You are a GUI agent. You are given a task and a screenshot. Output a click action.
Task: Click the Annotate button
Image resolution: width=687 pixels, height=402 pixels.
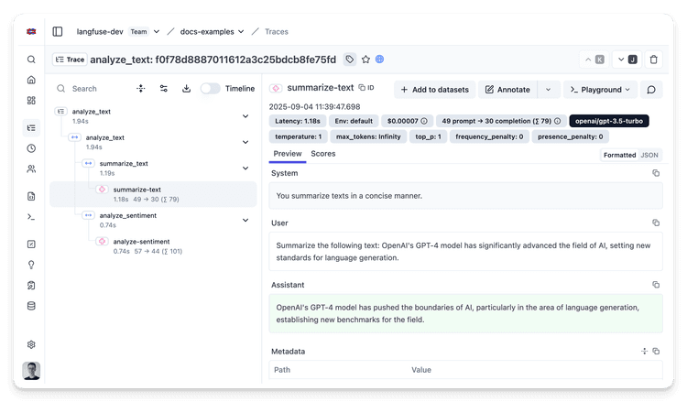(507, 90)
